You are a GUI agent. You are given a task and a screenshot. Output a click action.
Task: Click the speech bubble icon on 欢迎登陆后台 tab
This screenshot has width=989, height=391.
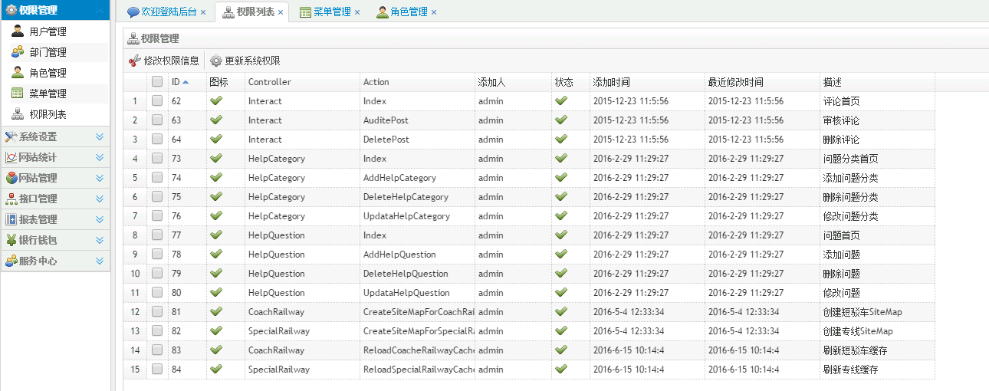coord(133,12)
